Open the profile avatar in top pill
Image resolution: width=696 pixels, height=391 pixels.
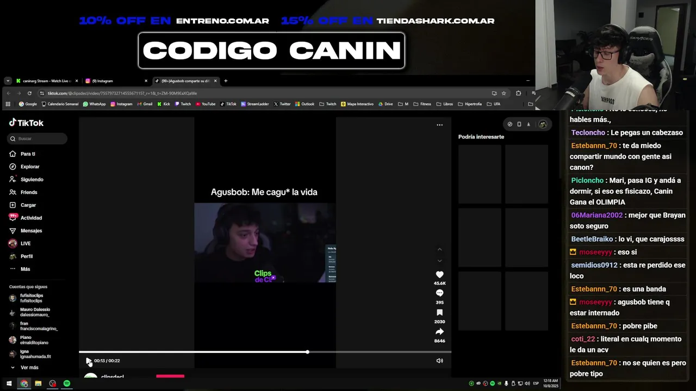(542, 124)
